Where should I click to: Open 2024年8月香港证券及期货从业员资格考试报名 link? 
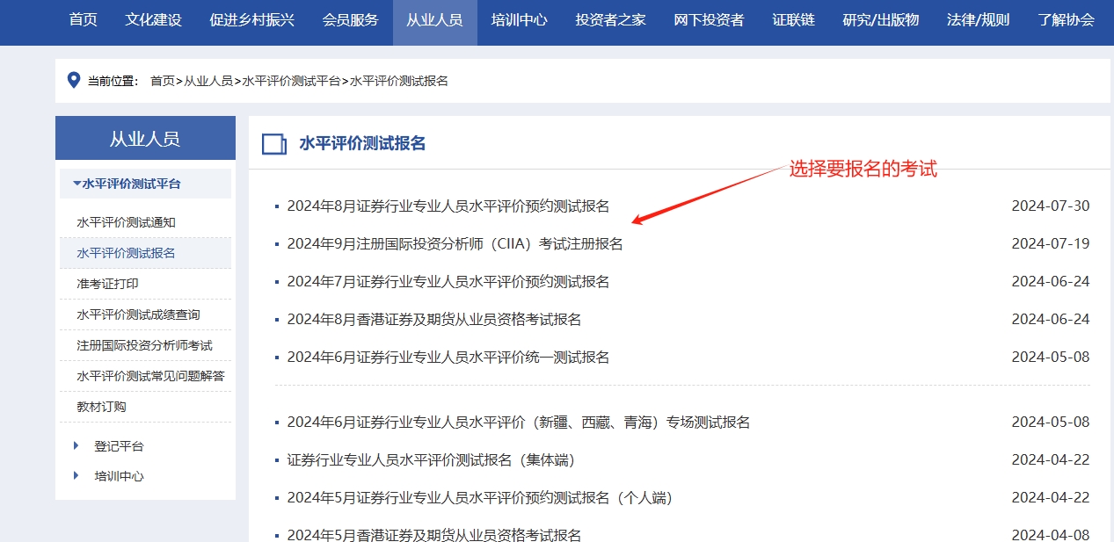pos(433,320)
